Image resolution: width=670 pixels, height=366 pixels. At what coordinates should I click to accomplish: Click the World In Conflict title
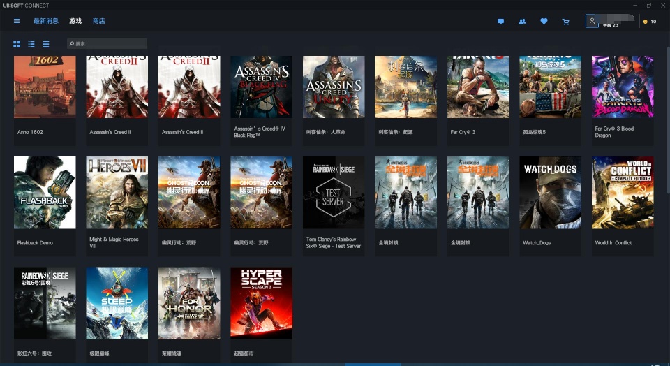[613, 242]
